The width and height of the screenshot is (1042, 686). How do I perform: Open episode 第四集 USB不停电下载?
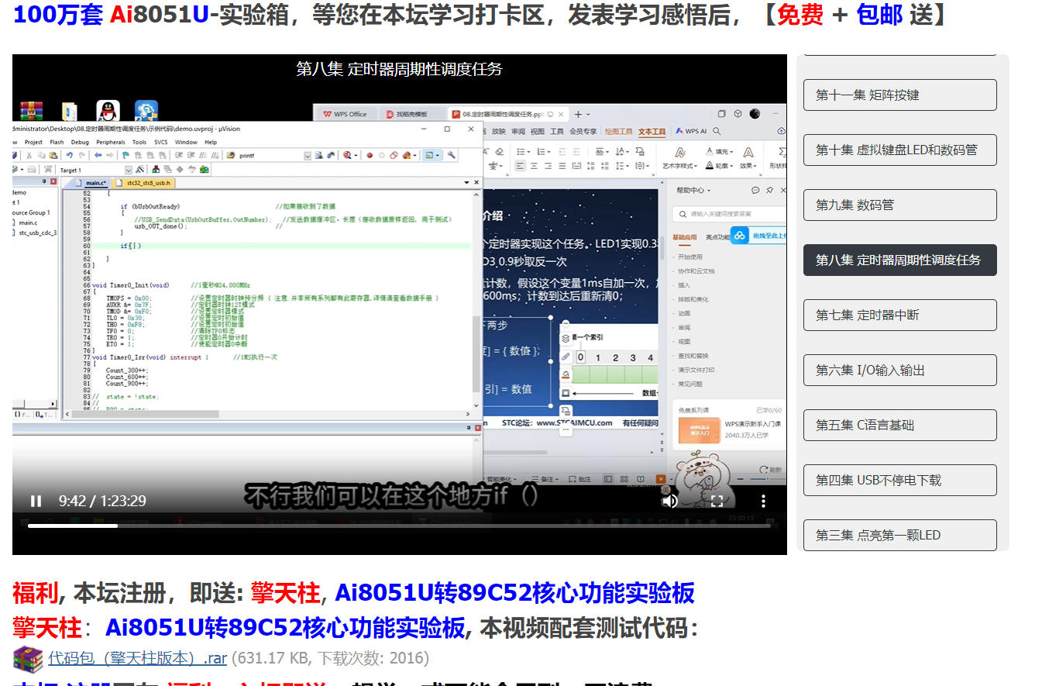(899, 480)
